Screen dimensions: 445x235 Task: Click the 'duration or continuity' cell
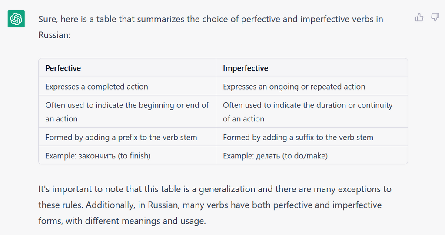click(x=308, y=112)
